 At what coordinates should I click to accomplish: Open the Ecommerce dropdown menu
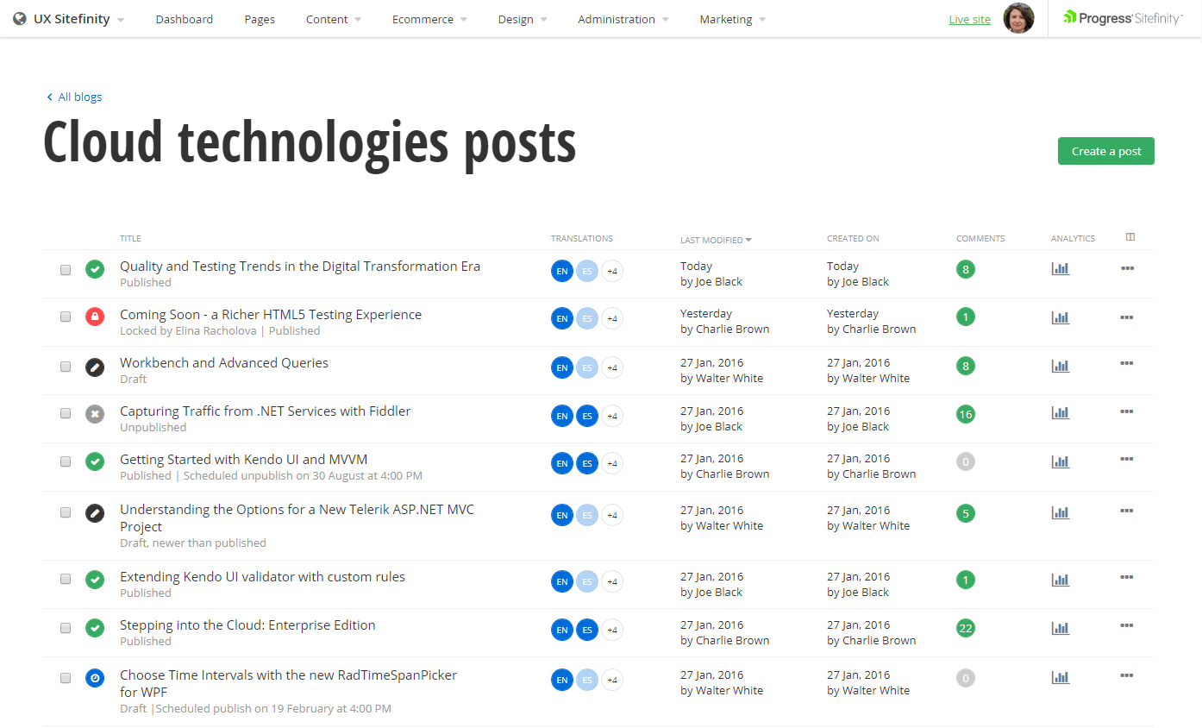pyautogui.click(x=429, y=19)
